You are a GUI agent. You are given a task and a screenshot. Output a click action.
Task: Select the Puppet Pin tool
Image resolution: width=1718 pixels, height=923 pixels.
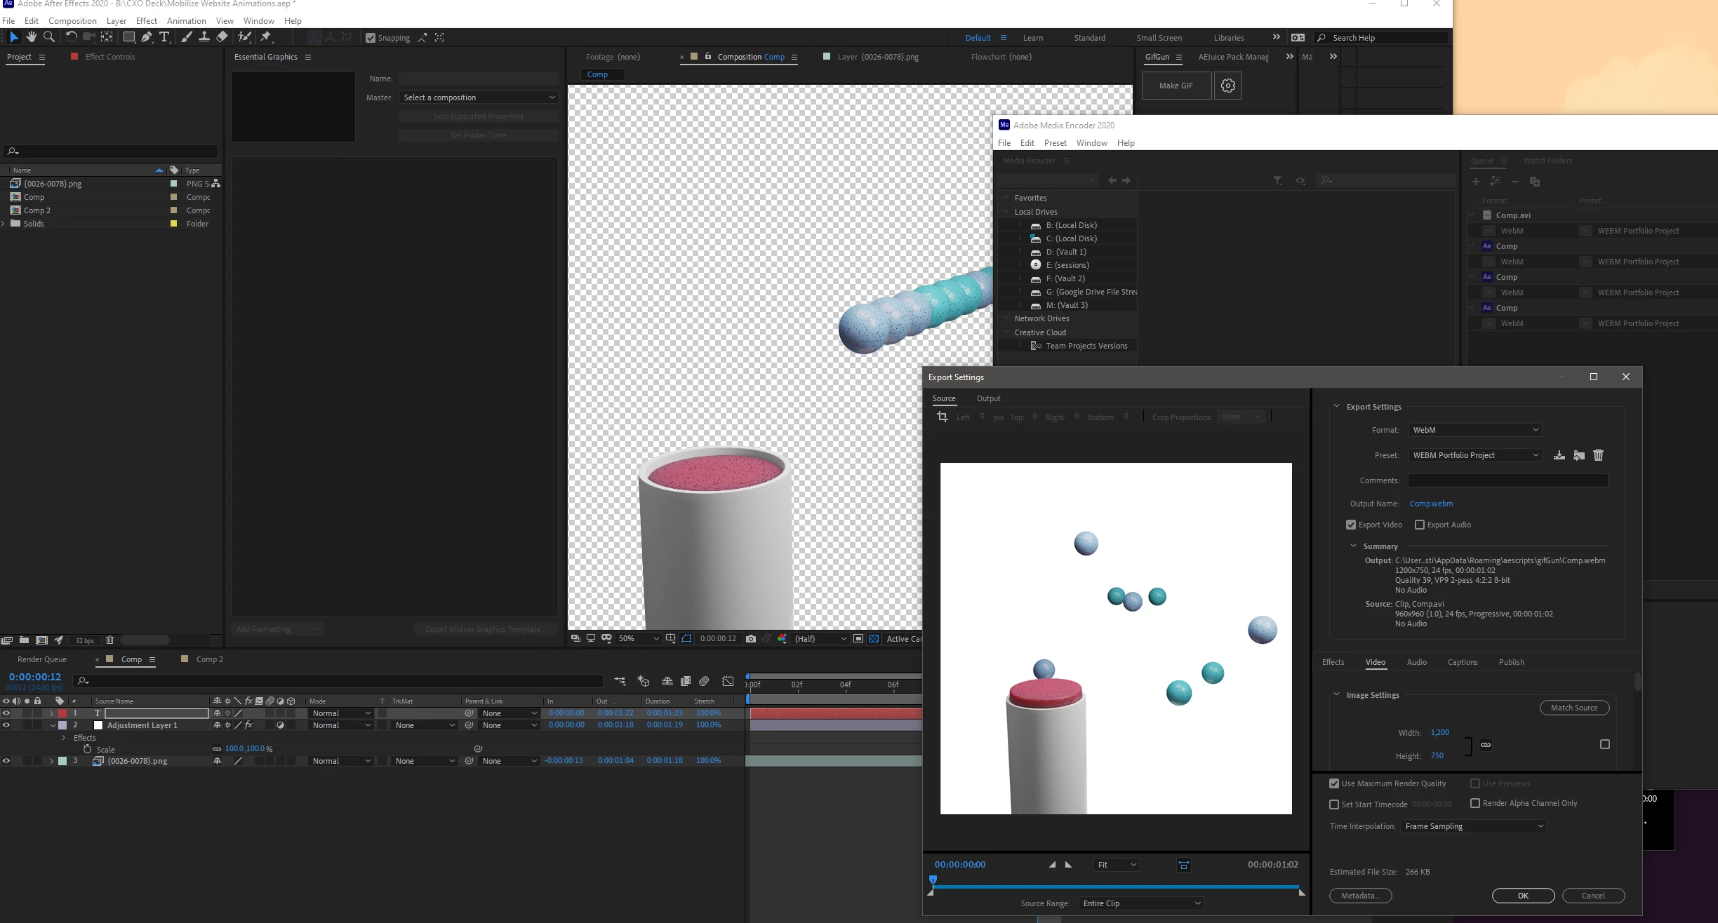pyautogui.click(x=266, y=37)
